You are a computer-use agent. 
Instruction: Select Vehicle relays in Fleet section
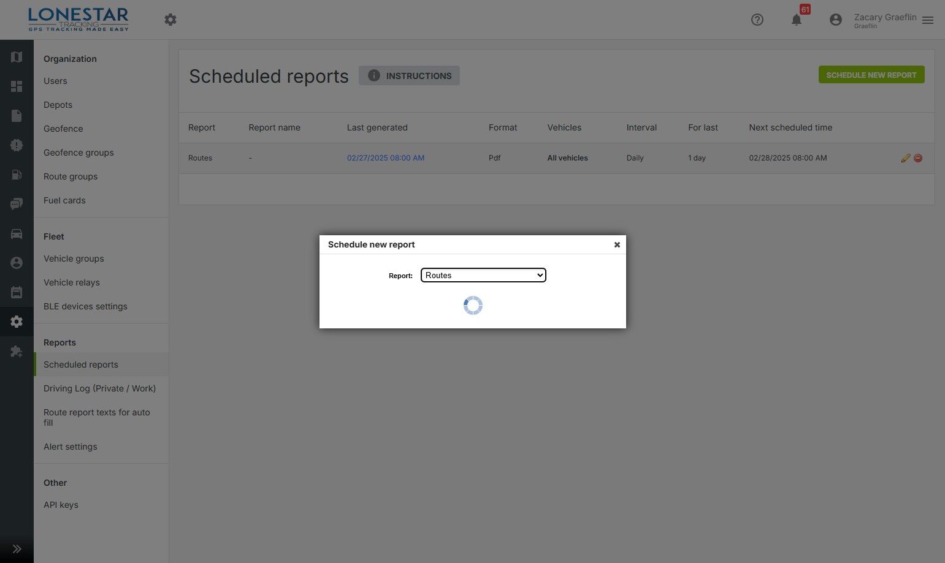pyautogui.click(x=72, y=282)
